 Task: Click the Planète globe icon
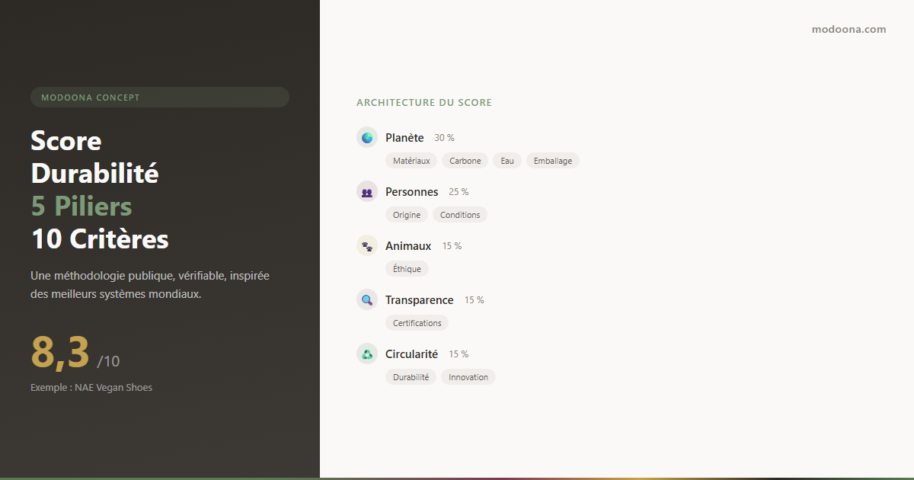point(367,138)
